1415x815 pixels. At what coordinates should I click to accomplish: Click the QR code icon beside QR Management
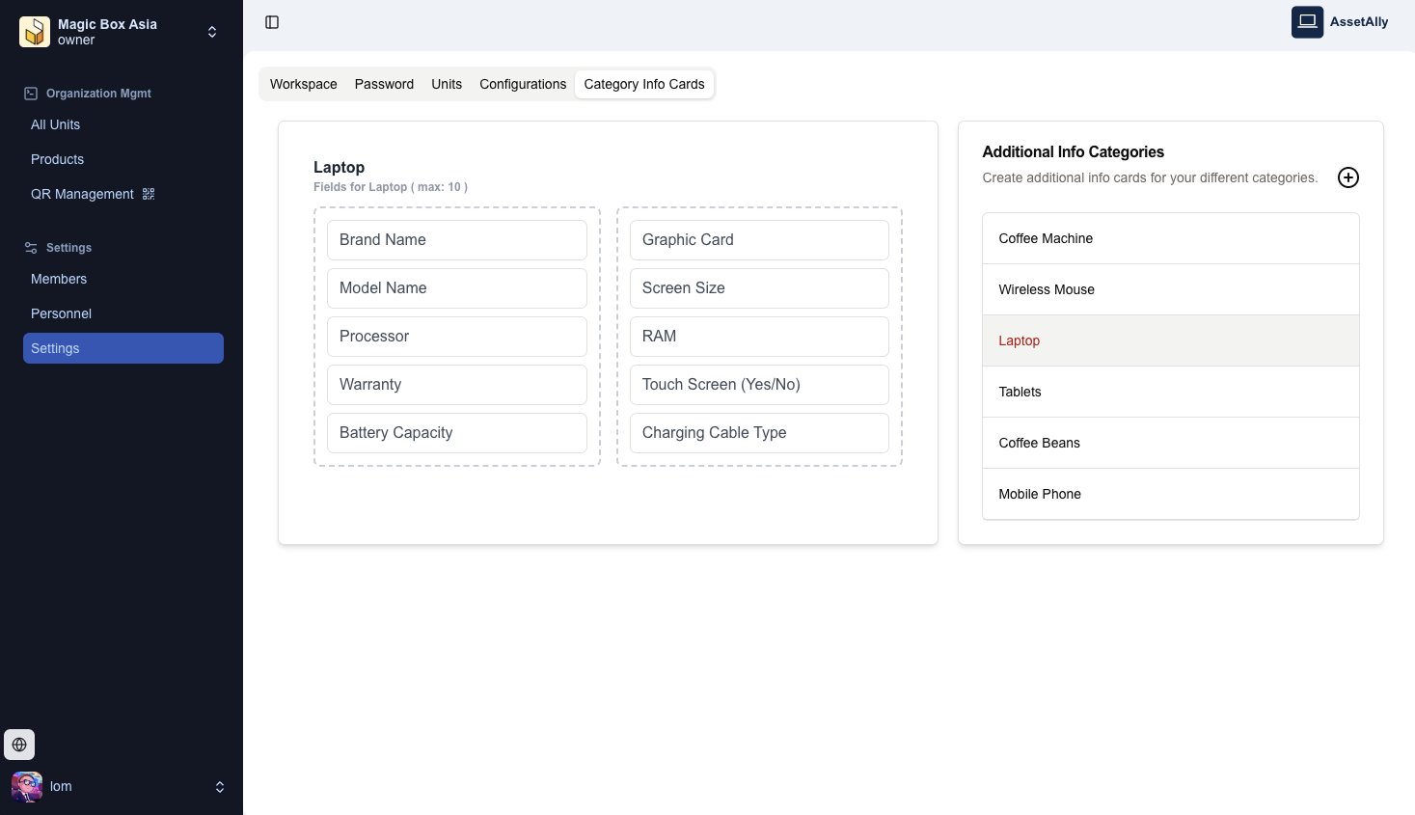tap(149, 194)
